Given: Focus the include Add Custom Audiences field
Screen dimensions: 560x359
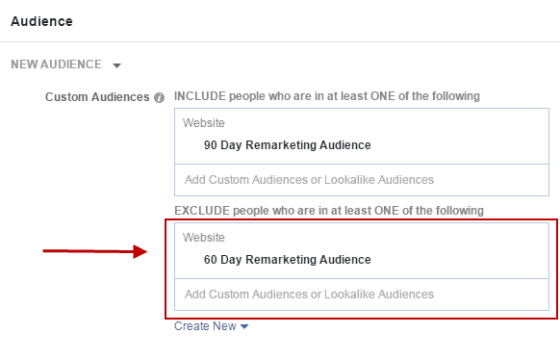Looking at the screenshot, I should pyautogui.click(x=362, y=180).
